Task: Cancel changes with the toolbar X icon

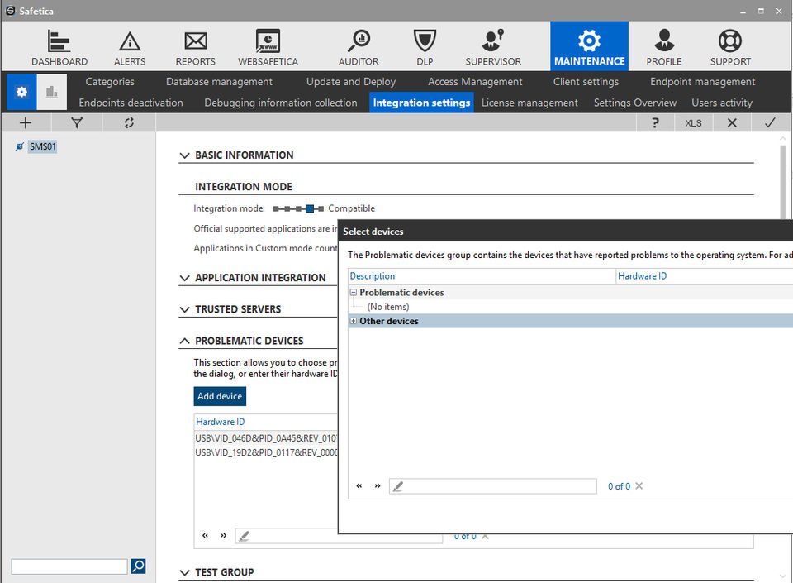Action: point(732,123)
